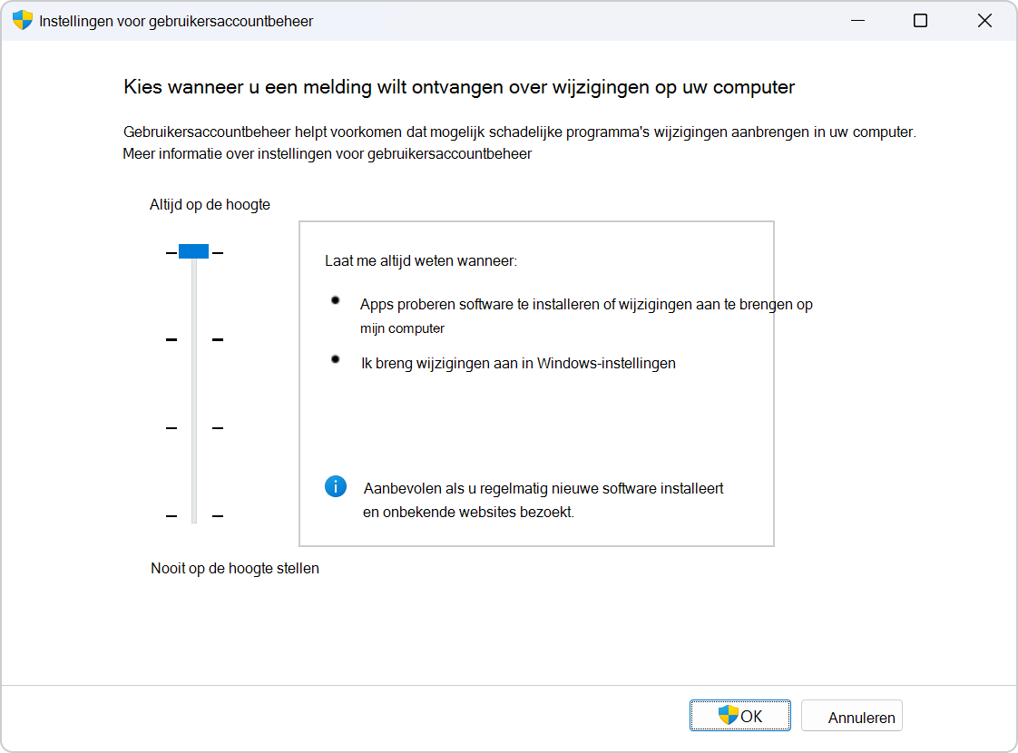Click the blue information icon
Image resolution: width=1018 pixels, height=753 pixels.
(336, 486)
